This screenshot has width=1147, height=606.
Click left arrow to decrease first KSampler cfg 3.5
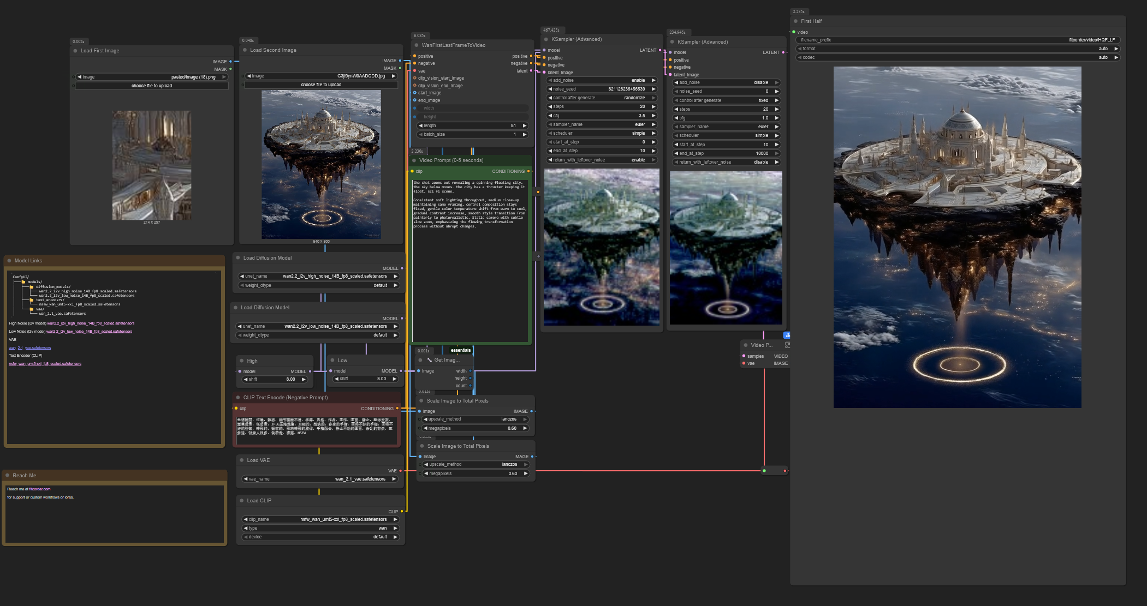550,116
